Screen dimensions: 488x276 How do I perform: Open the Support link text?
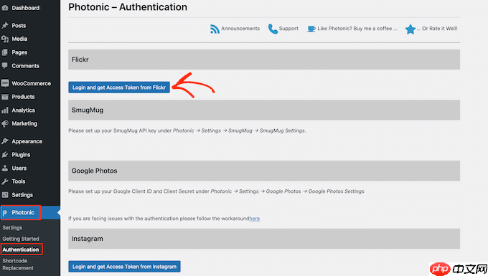pos(288,29)
